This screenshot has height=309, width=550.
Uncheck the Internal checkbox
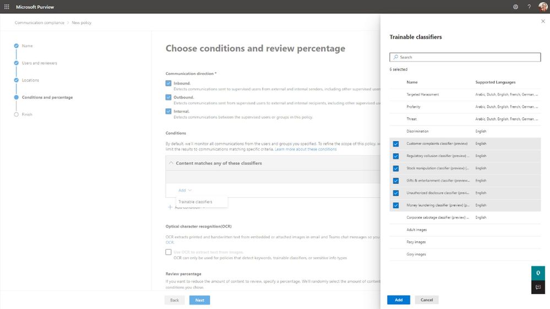[x=168, y=112]
